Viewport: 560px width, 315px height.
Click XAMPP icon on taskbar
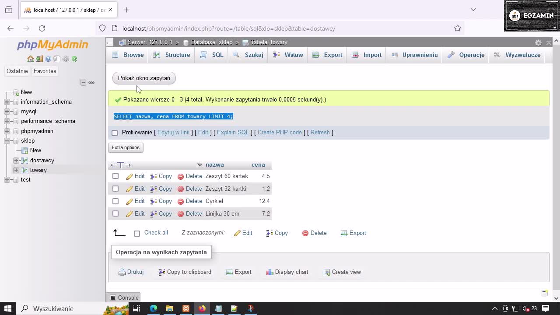(186, 308)
